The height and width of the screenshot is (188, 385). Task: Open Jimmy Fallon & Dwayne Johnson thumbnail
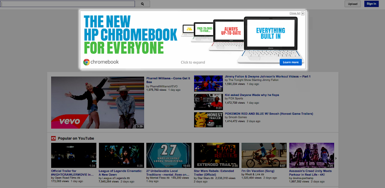click(209, 83)
